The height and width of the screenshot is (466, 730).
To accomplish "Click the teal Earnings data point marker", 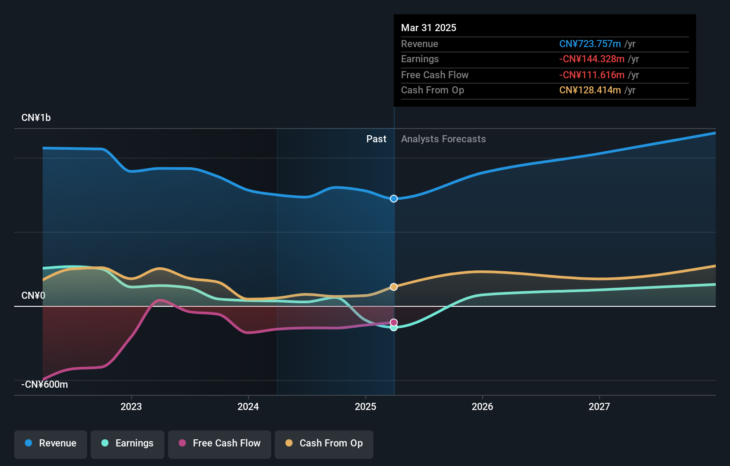I will [x=394, y=328].
